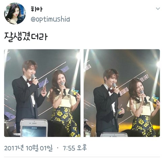Tap the man in the right photo

click(x=108, y=101)
